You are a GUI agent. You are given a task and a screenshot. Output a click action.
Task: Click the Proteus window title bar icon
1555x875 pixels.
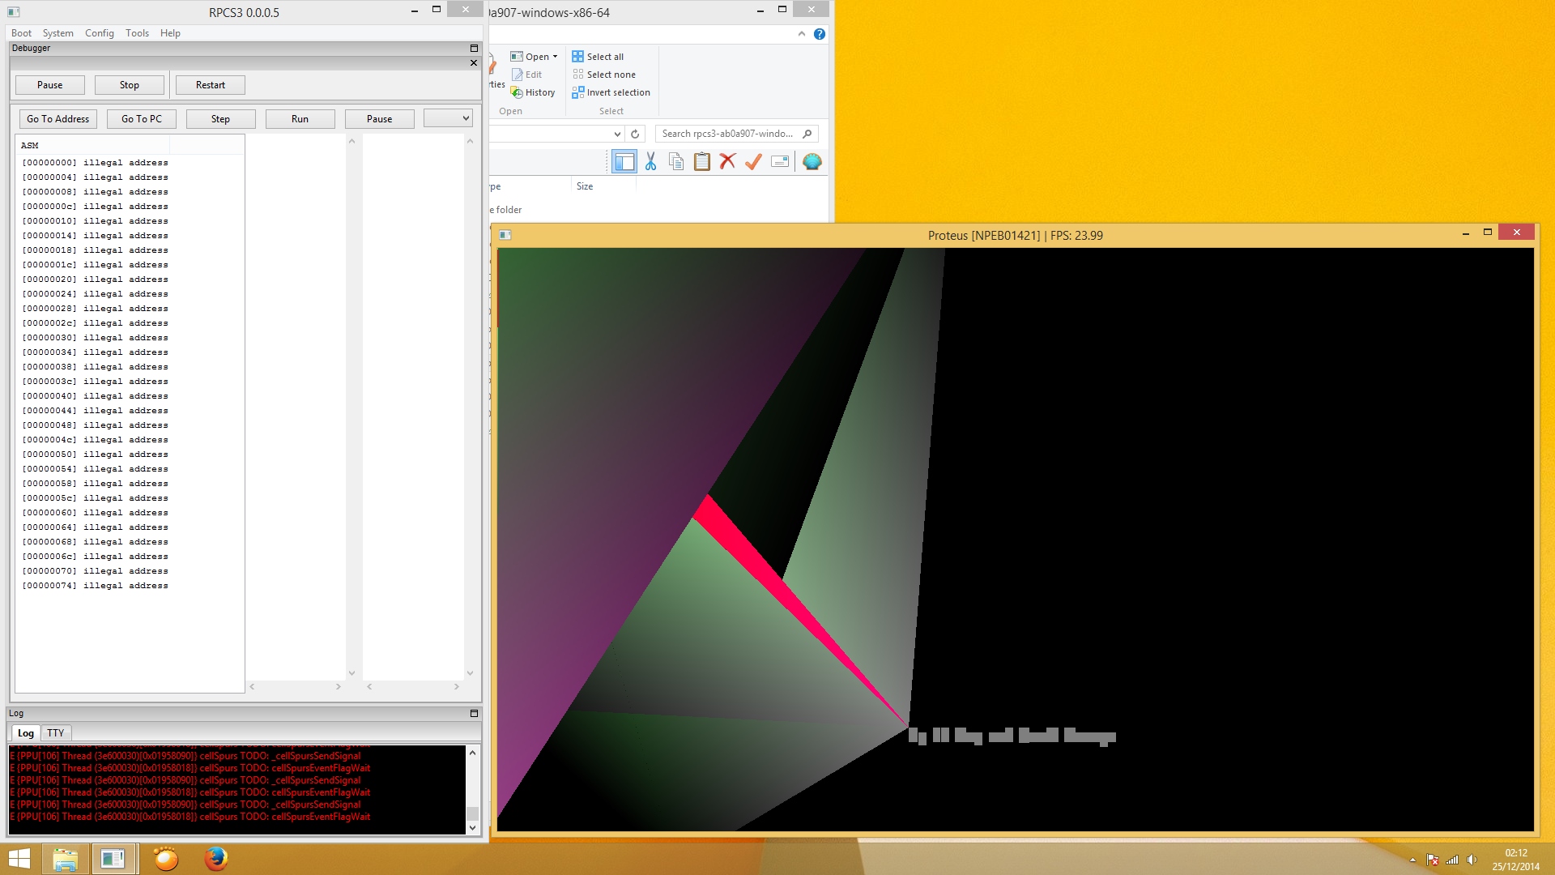(505, 235)
